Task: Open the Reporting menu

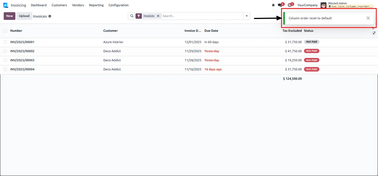Action: 96,5
